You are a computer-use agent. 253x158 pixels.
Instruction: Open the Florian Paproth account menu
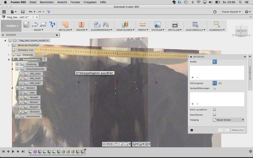click(231, 12)
